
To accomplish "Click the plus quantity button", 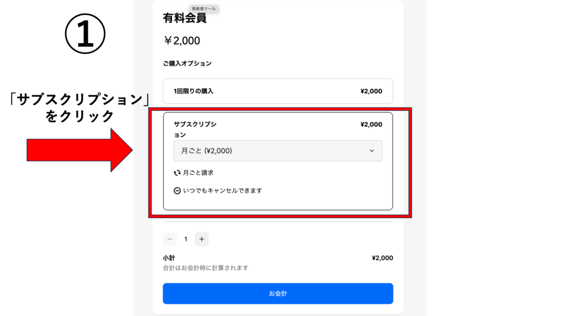I will pos(202,239).
